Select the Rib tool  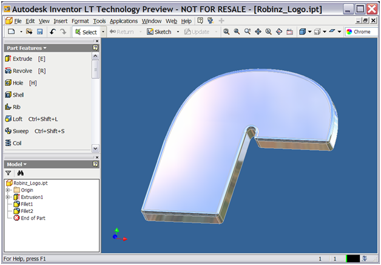click(13, 107)
